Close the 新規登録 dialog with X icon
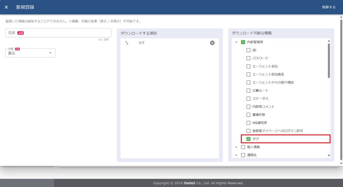 pyautogui.click(x=6, y=7)
